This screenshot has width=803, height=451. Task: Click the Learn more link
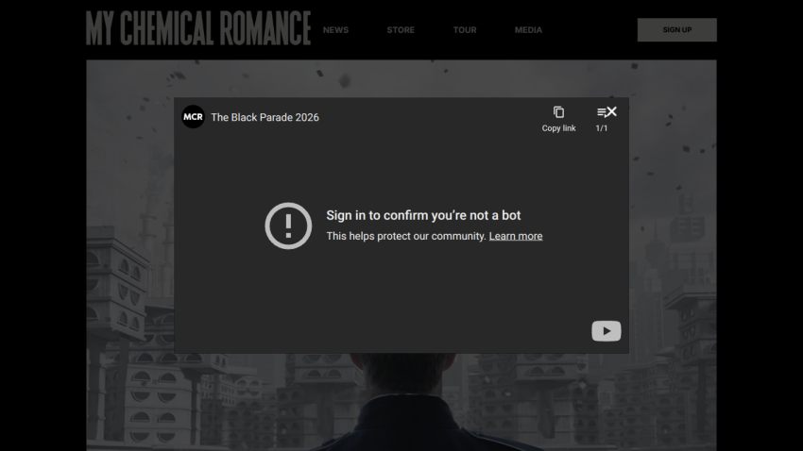515,236
